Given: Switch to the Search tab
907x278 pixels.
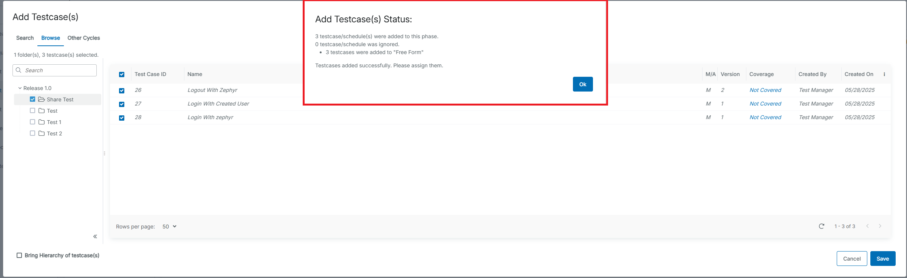Looking at the screenshot, I should (x=25, y=38).
